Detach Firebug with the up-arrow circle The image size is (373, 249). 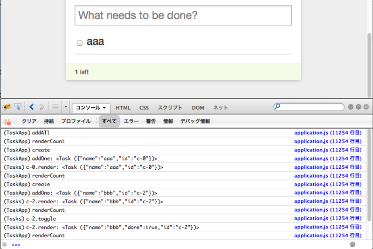pos(359,107)
